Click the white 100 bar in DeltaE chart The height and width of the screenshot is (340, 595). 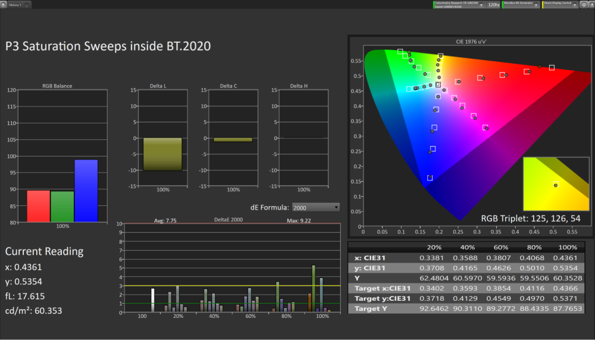coord(153,300)
